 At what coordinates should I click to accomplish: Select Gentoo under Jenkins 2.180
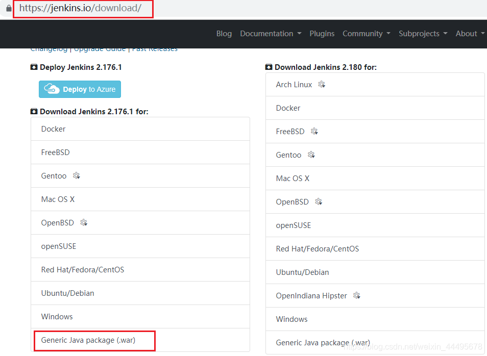point(375,155)
